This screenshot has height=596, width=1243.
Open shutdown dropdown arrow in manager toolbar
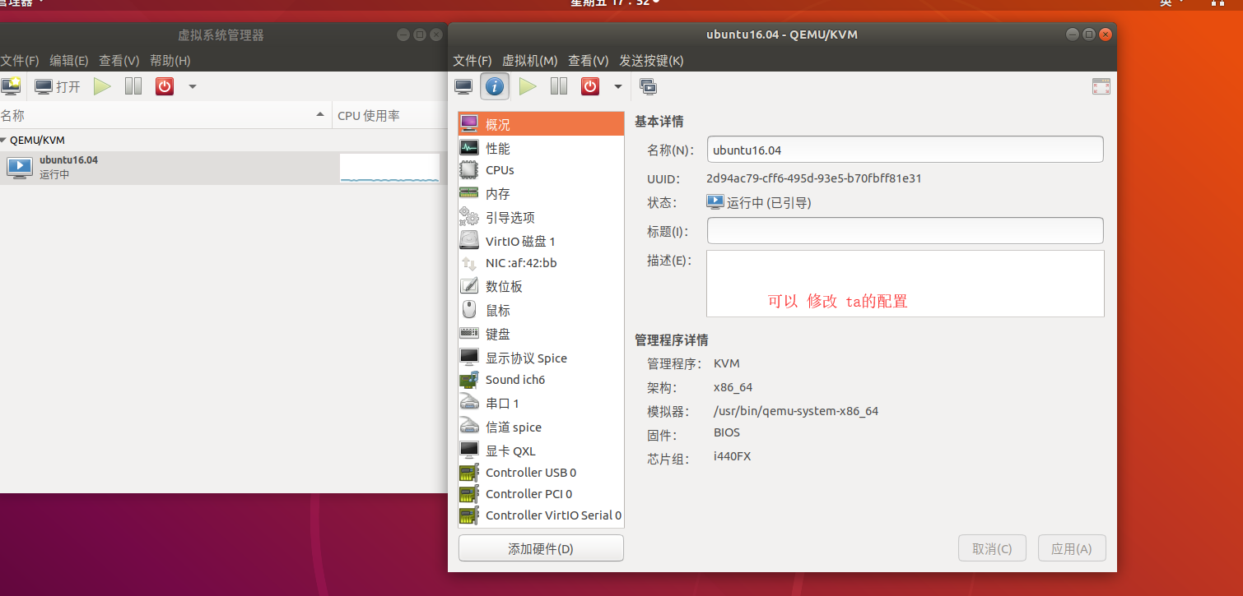point(191,85)
